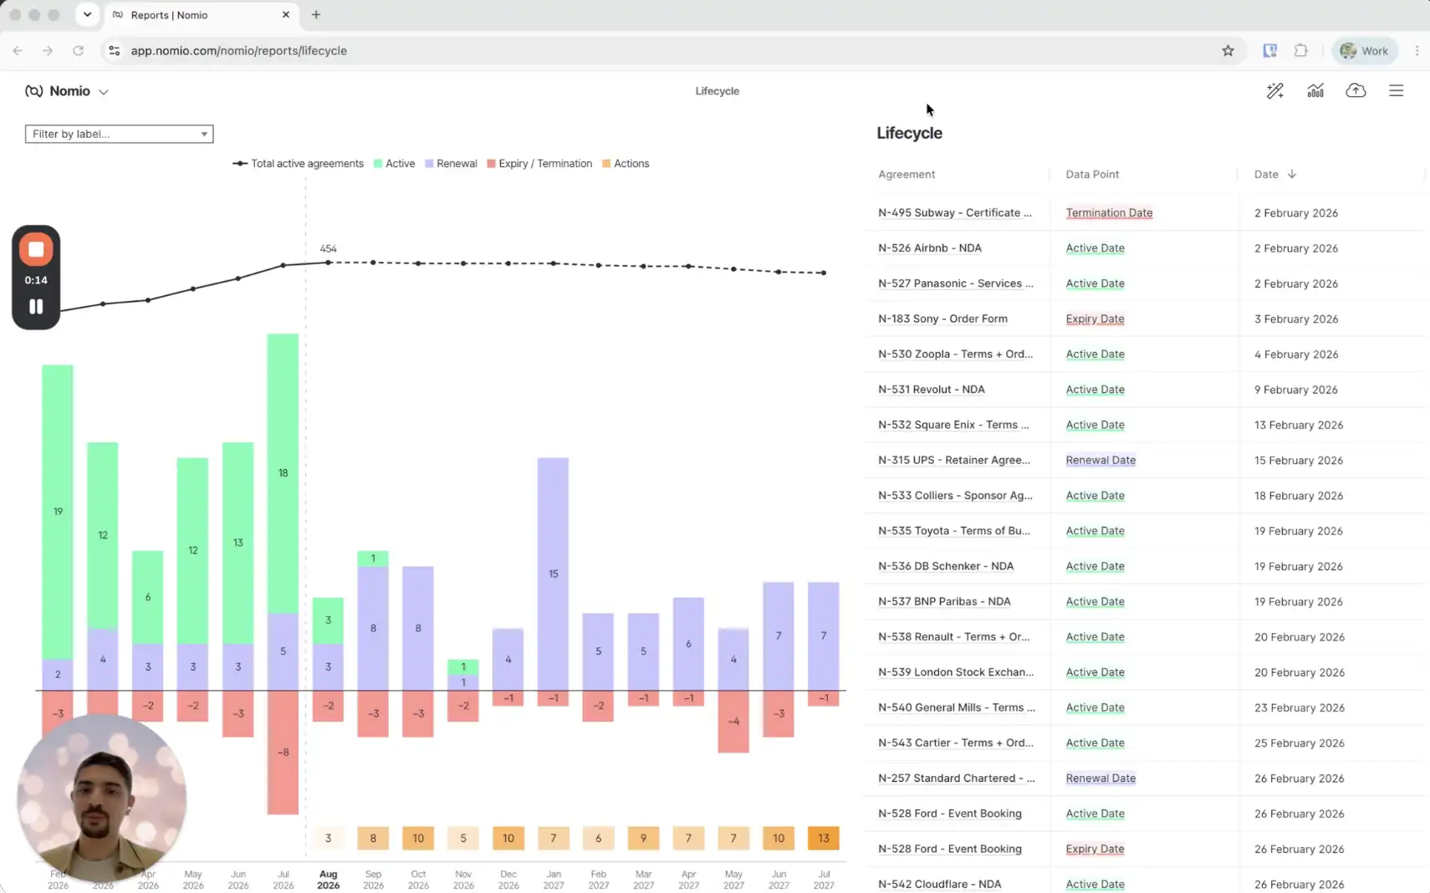Image resolution: width=1430 pixels, height=893 pixels.
Task: Click the cloud upload icon
Action: pos(1356,91)
